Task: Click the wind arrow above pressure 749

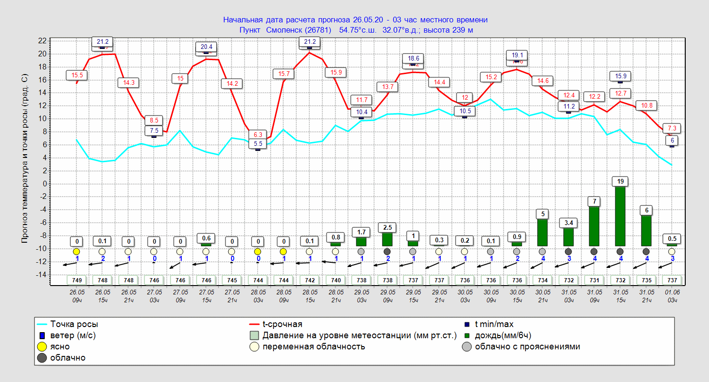Action: tap(70, 264)
